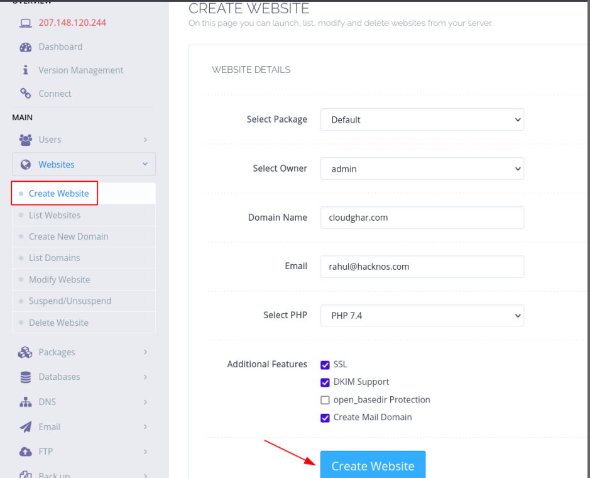Expand the Packages submenu chevron
Viewport: 590px width, 478px height.
(x=145, y=352)
